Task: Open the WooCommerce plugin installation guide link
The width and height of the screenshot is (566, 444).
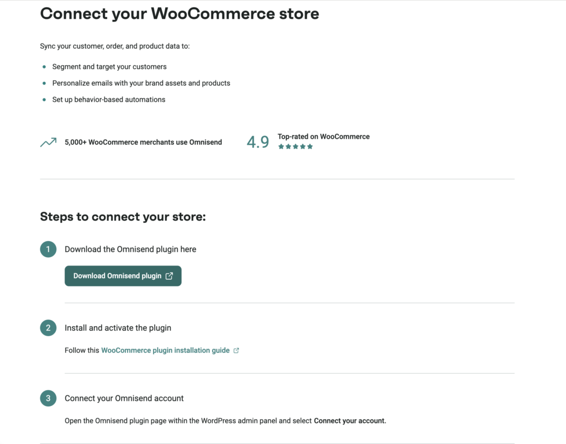Action: pyautogui.click(x=165, y=350)
